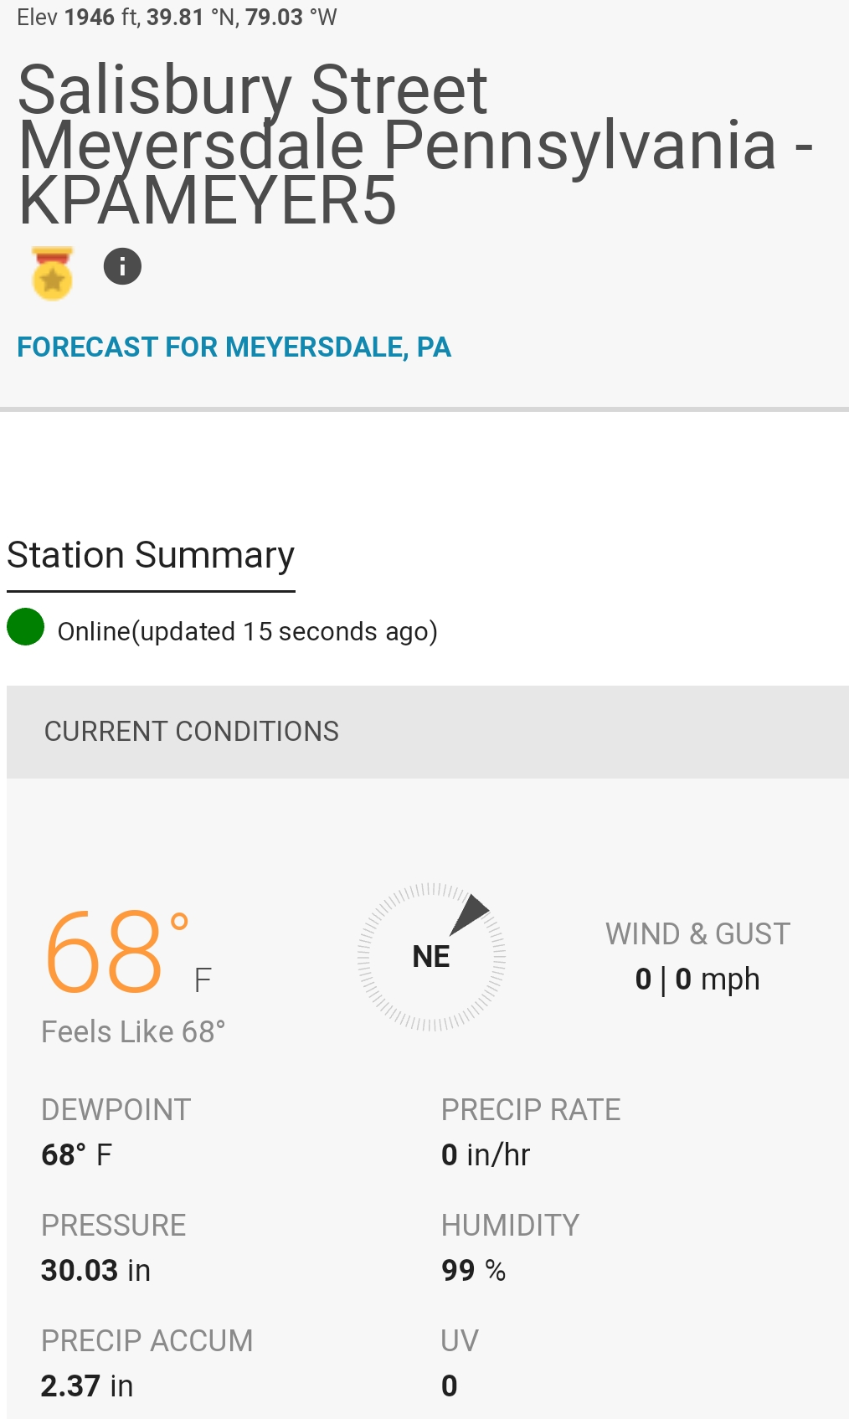This screenshot has width=849, height=1419.
Task: Click the Current Conditions header bar
Action: pyautogui.click(x=427, y=732)
